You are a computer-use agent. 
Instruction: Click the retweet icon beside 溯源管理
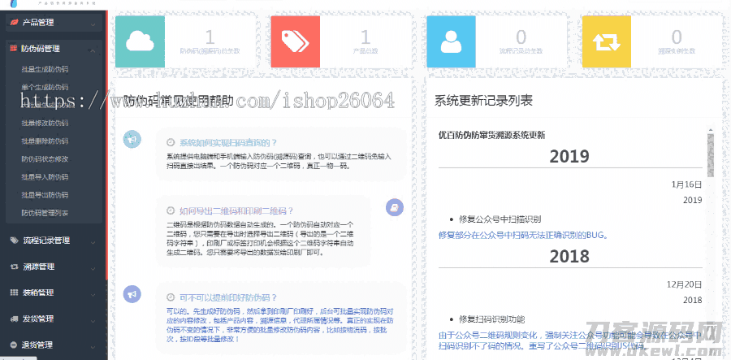(x=14, y=267)
